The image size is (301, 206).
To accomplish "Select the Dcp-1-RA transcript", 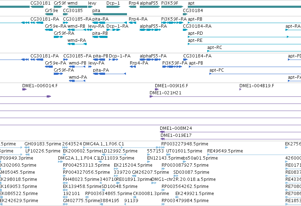I will click(x=113, y=30).
